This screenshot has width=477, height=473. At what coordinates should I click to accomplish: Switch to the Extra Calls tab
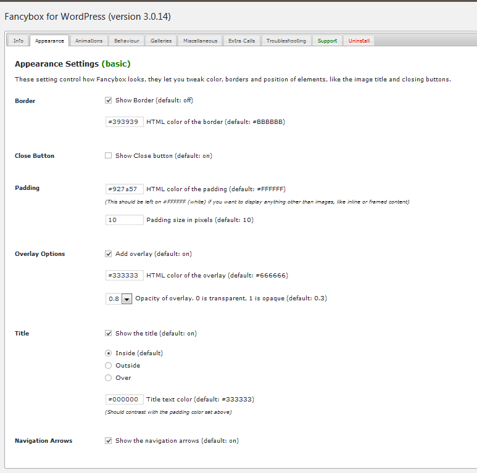[241, 41]
